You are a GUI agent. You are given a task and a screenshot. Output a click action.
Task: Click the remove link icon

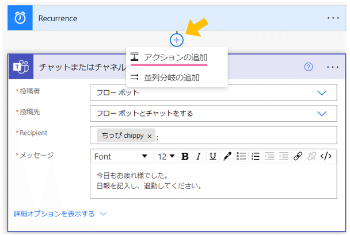click(x=312, y=156)
